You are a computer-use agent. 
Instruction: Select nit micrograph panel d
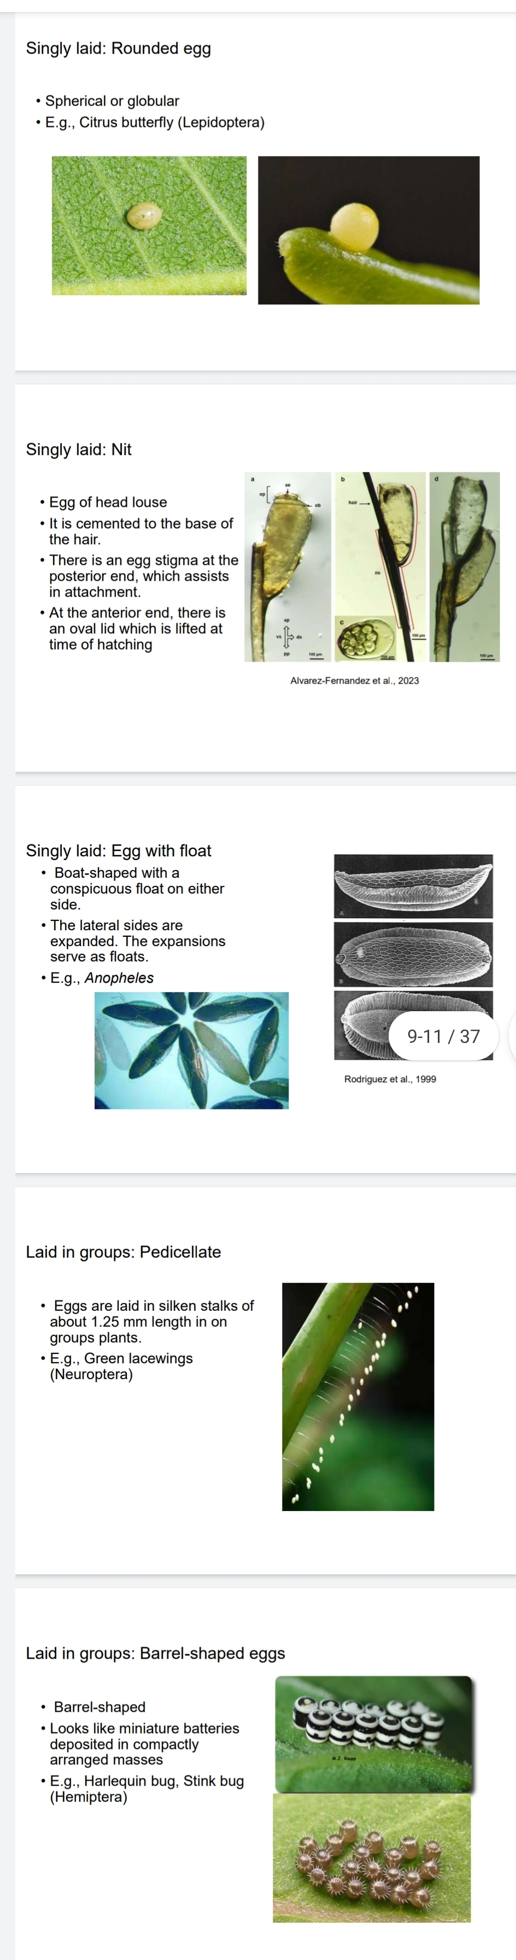(465, 567)
